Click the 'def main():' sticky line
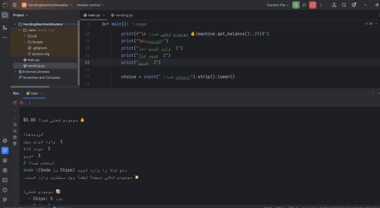The width and height of the screenshot is (380, 208). pos(115,24)
